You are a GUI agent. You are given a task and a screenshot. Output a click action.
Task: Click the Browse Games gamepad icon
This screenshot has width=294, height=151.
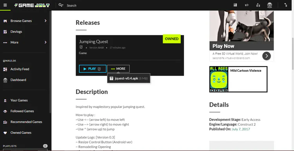click(x=5, y=21)
